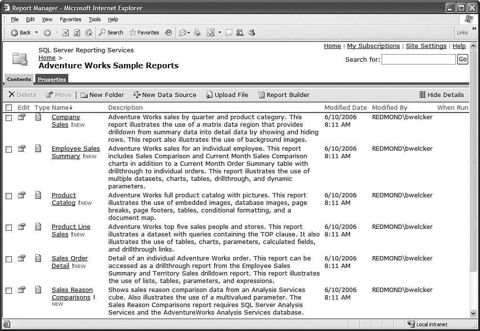The image size is (480, 331).
Task: Click the Stop page loading icon
Action: click(x=65, y=33)
